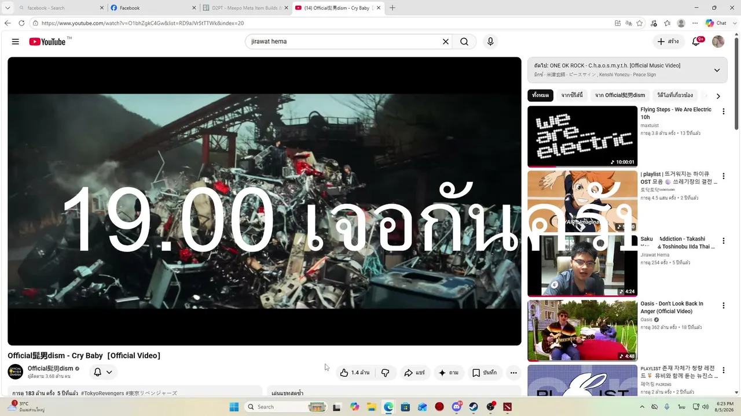The image size is (741, 416).
Task: Share the Cry Baby video
Action: click(414, 373)
